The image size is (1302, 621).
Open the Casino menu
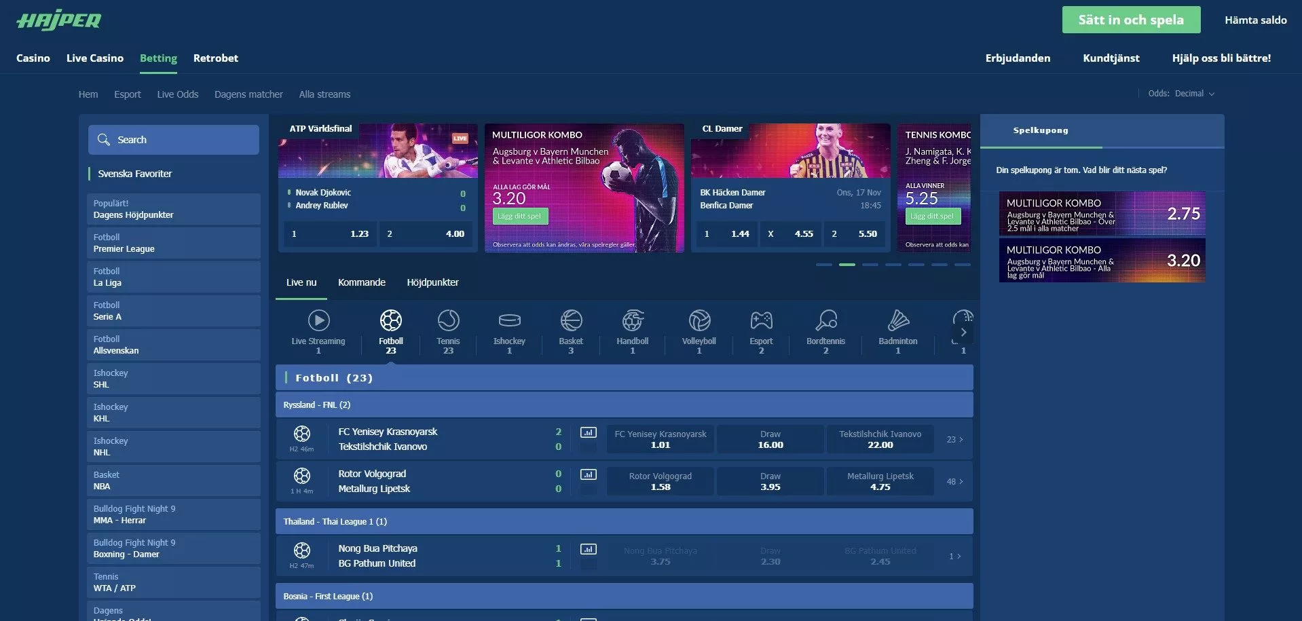(33, 58)
